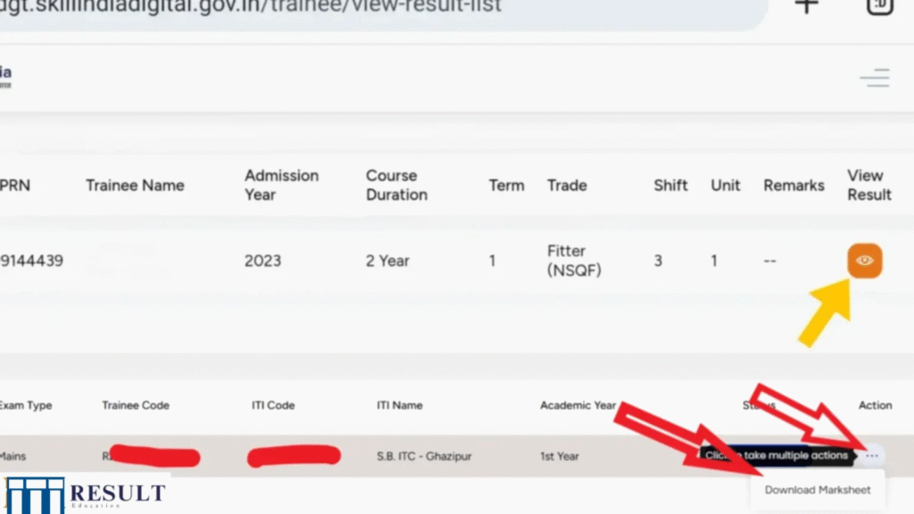Click the Shift column header
Viewport: 914px width, 514px height.
point(670,186)
